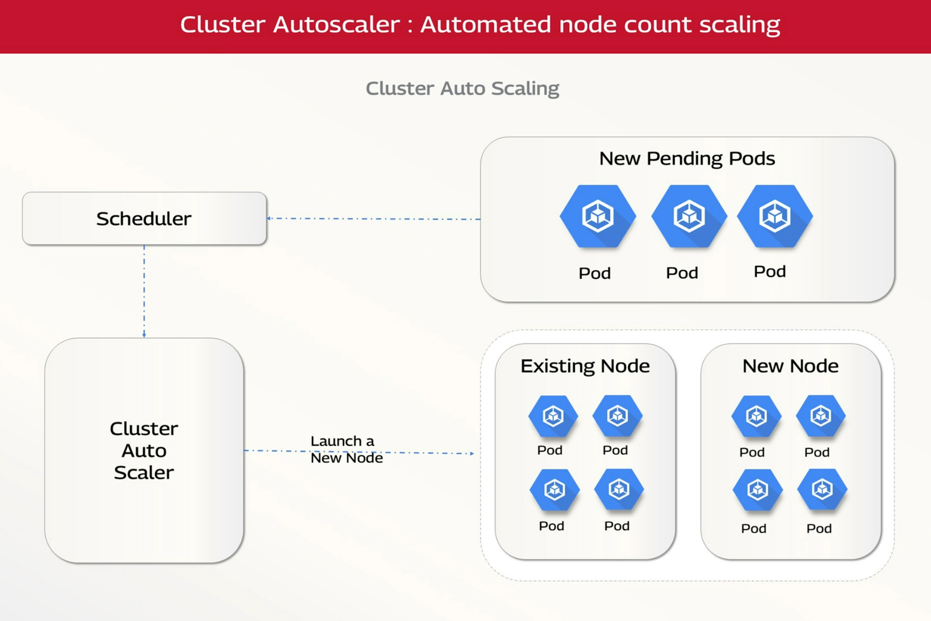The height and width of the screenshot is (621, 931).
Task: Select the top-left pod icon in New Node
Action: point(756,416)
